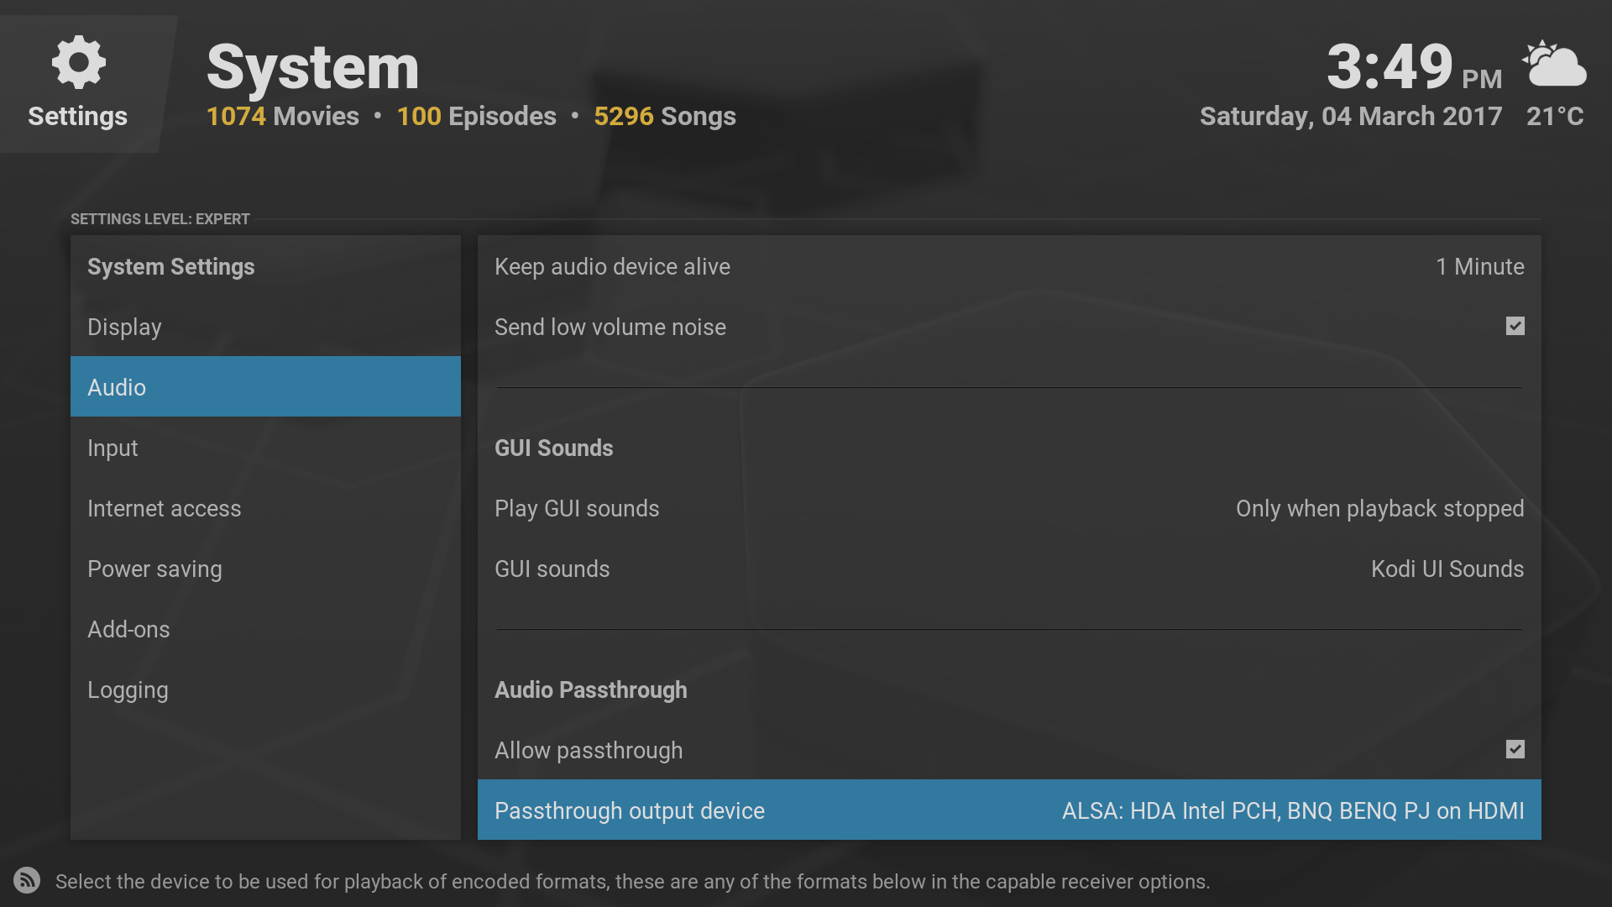Switch to Power saving category
The image size is (1612, 907).
pyautogui.click(x=154, y=569)
